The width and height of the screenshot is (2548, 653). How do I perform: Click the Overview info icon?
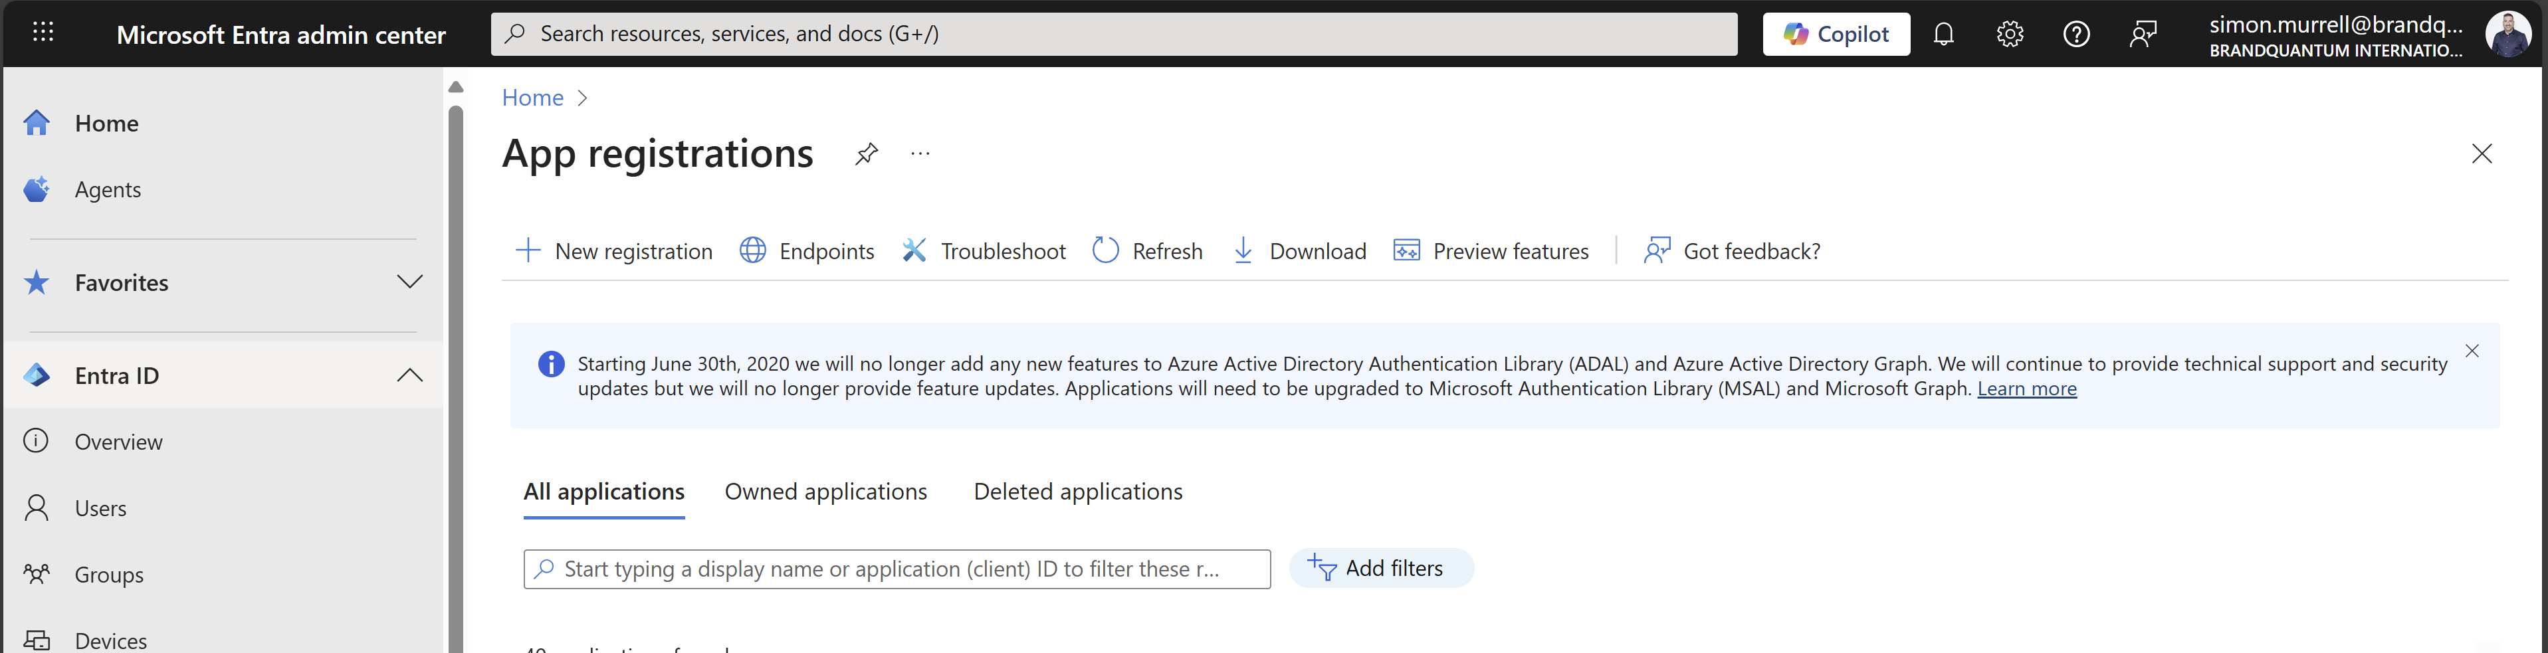(x=36, y=440)
